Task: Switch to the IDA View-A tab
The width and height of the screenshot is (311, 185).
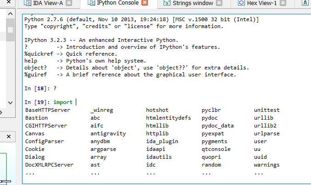Action: (x=48, y=3)
